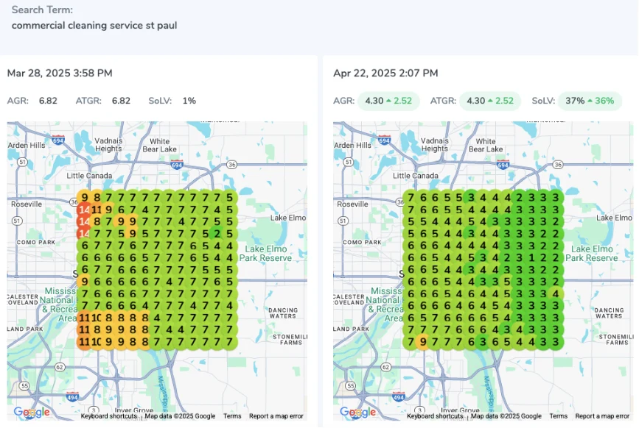This screenshot has width=639, height=428.
Task: Click the ATGR 4.30 improvement badge
Action: pos(489,101)
